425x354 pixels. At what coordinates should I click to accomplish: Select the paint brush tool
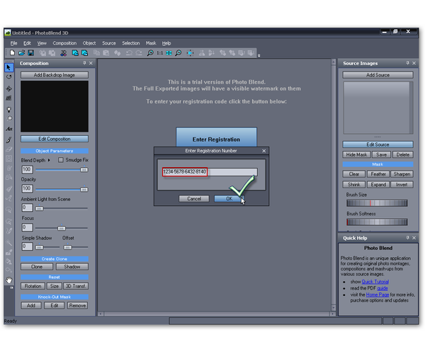9,139
